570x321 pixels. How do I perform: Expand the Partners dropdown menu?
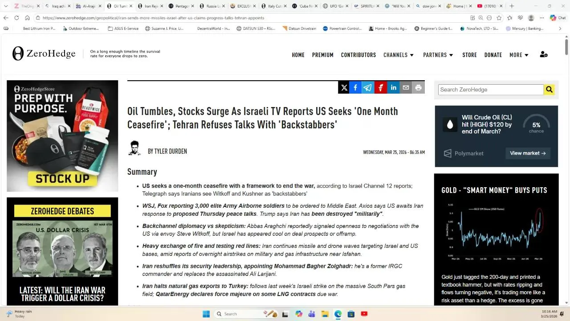438,55
